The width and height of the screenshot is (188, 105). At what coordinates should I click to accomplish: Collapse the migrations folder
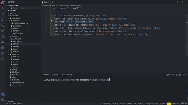pyautogui.click(x=16, y=18)
